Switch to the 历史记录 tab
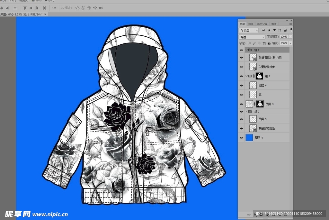329x220 pixels. (x=262, y=24)
